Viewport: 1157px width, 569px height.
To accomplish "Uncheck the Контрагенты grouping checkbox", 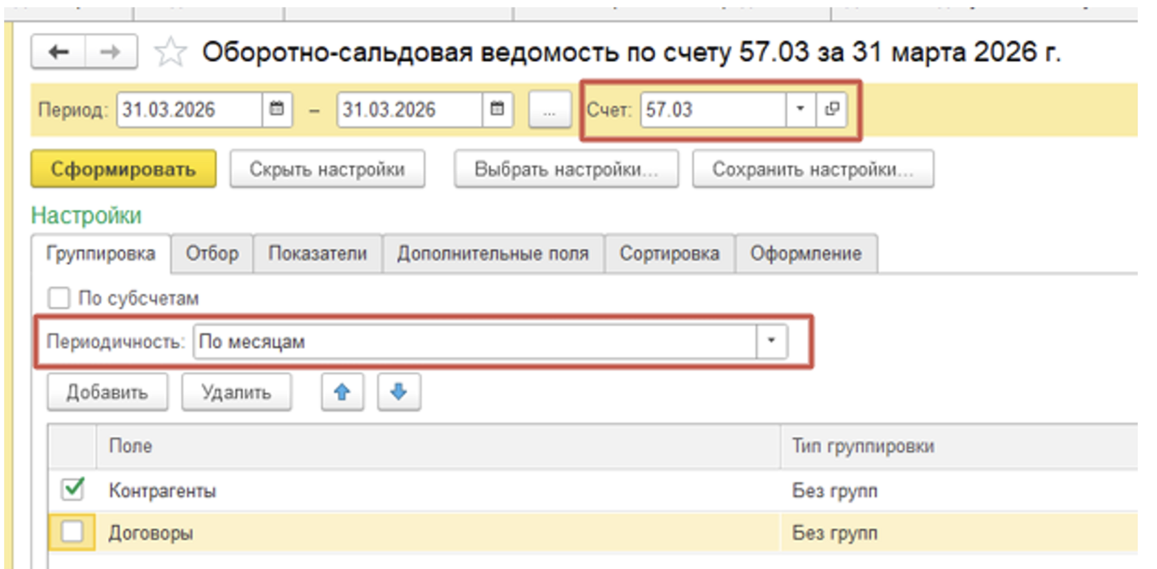I will 72,490.
